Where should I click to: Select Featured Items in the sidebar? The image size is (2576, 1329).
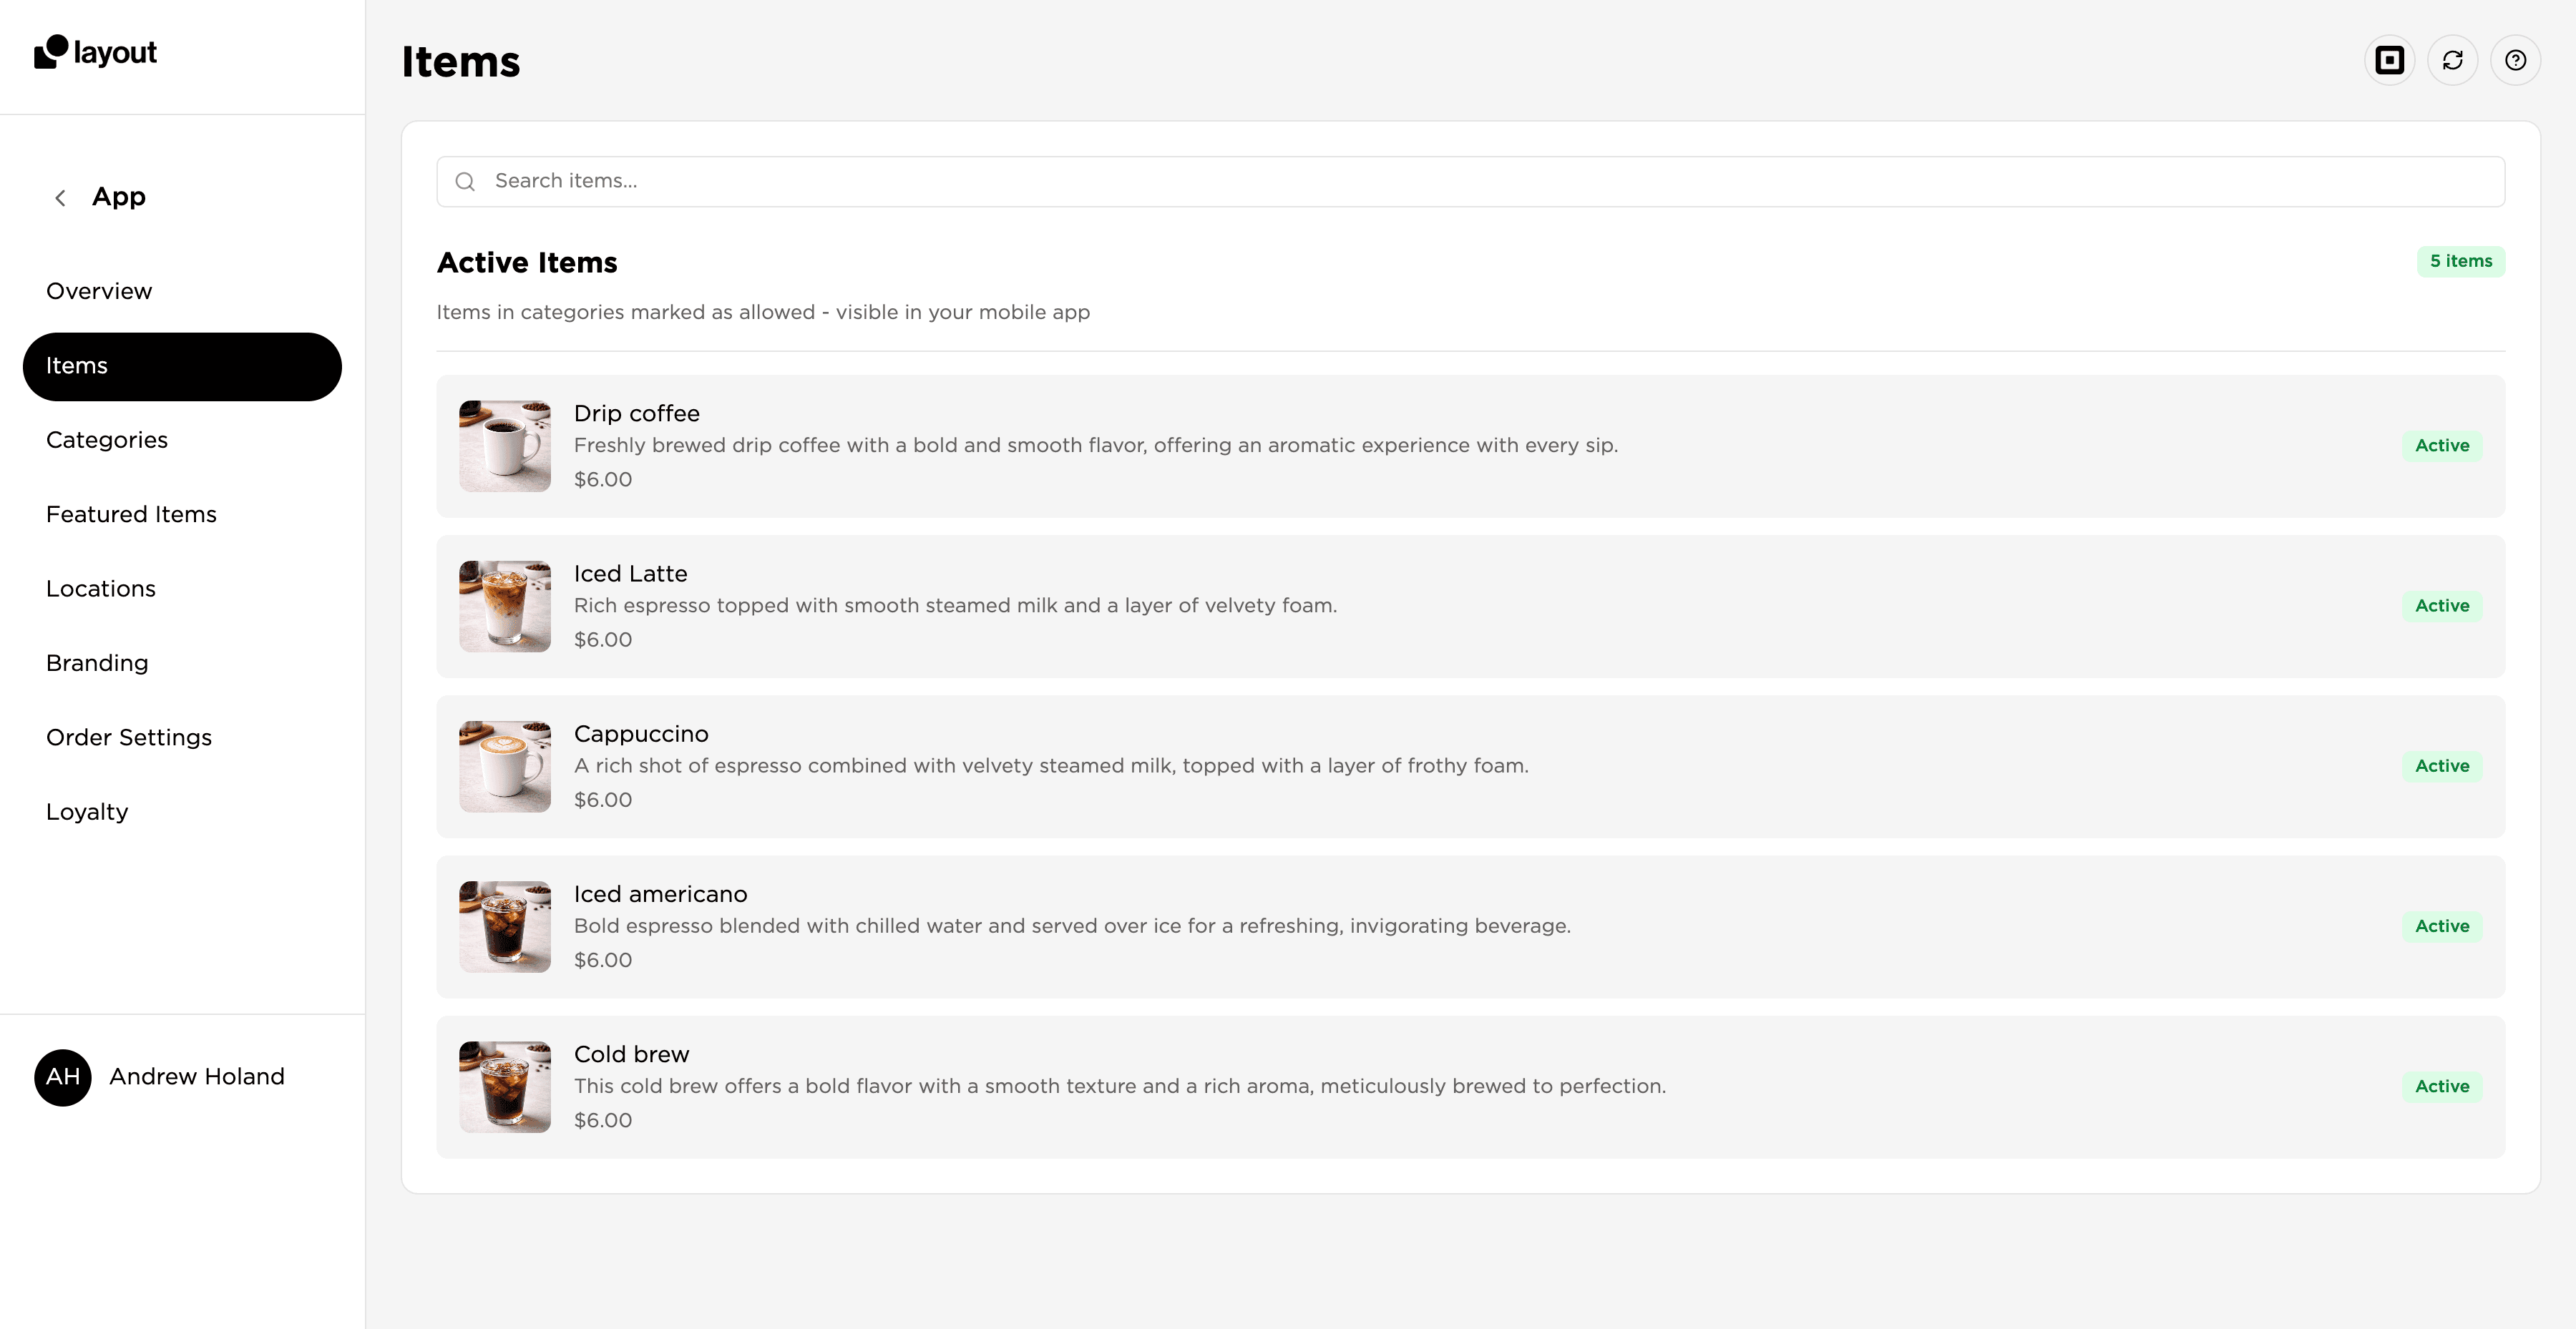(131, 514)
